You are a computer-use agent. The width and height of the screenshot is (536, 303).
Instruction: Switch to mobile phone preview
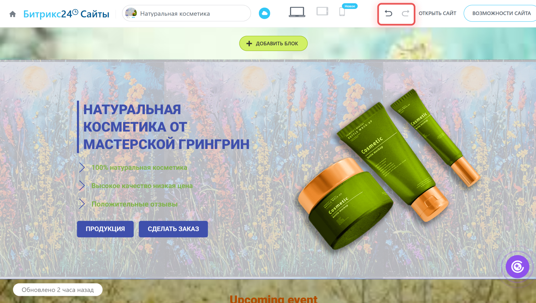[x=342, y=12]
